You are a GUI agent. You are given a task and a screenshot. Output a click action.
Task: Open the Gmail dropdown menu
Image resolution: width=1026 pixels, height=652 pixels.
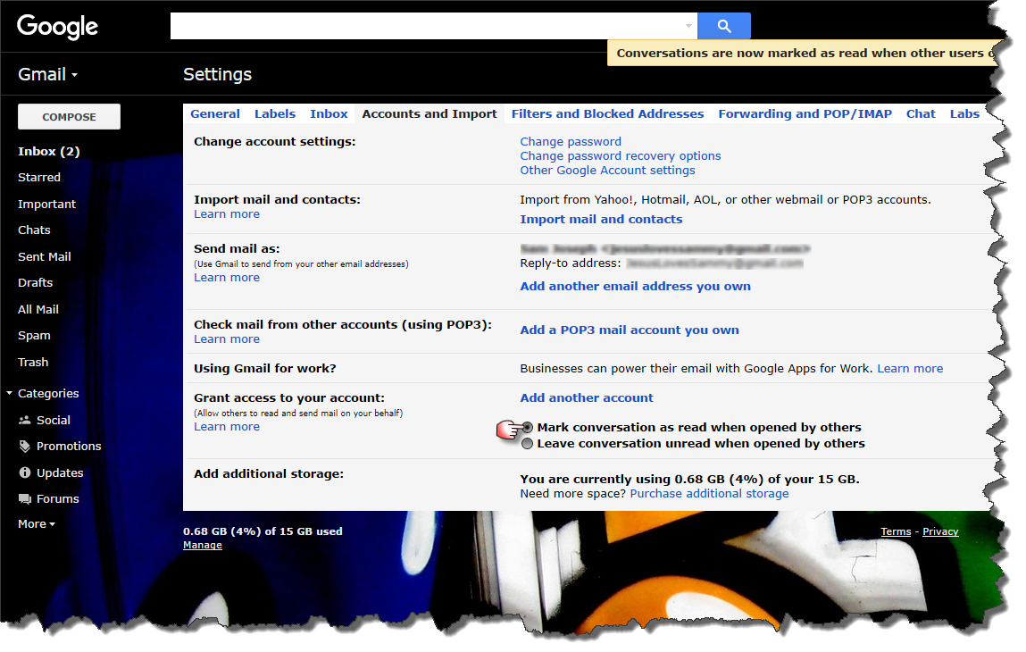point(47,75)
